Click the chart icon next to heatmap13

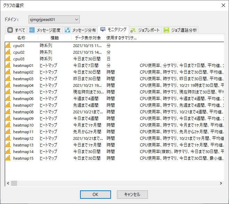[8, 145]
